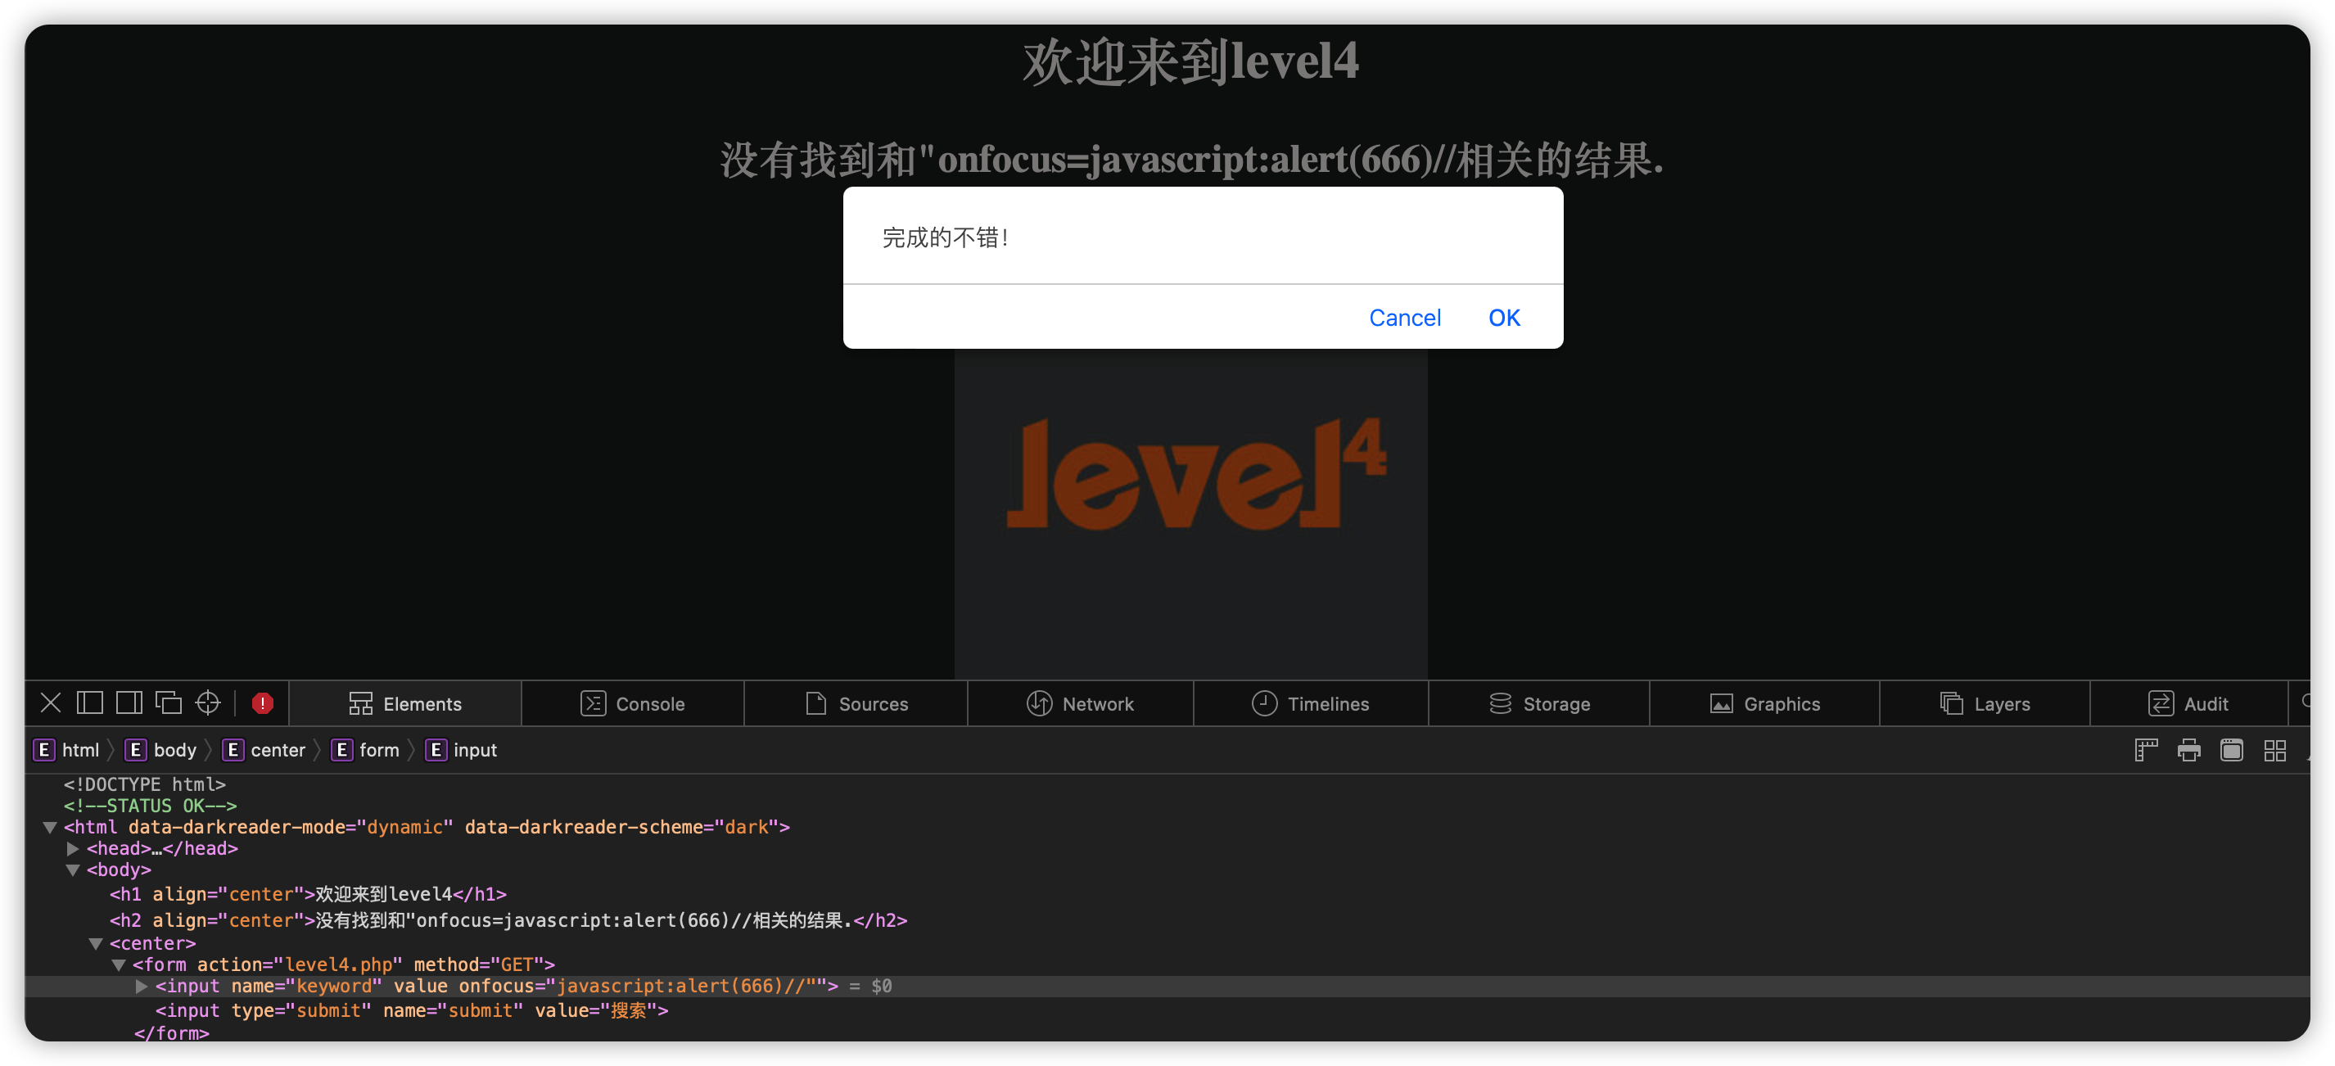
Task: Select the STATUS OK comment line
Action: pyautogui.click(x=150, y=806)
